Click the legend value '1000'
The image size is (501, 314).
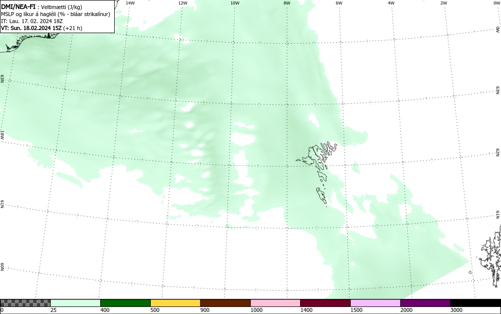(256, 310)
